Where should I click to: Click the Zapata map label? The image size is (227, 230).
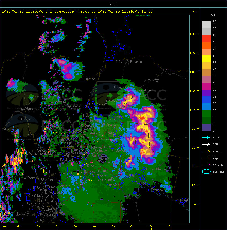click(61, 204)
